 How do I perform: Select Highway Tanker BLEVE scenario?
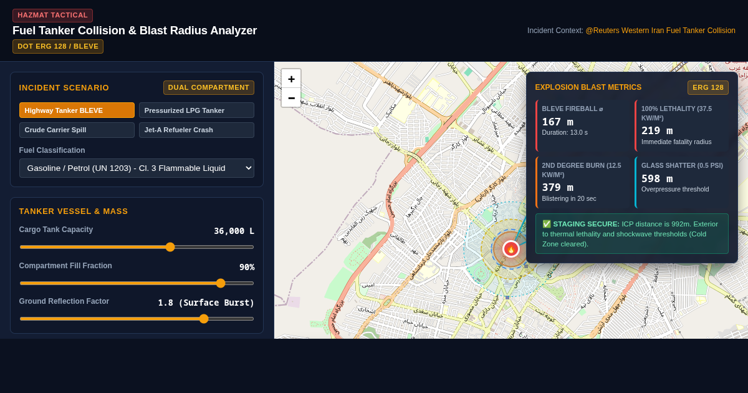(x=77, y=110)
